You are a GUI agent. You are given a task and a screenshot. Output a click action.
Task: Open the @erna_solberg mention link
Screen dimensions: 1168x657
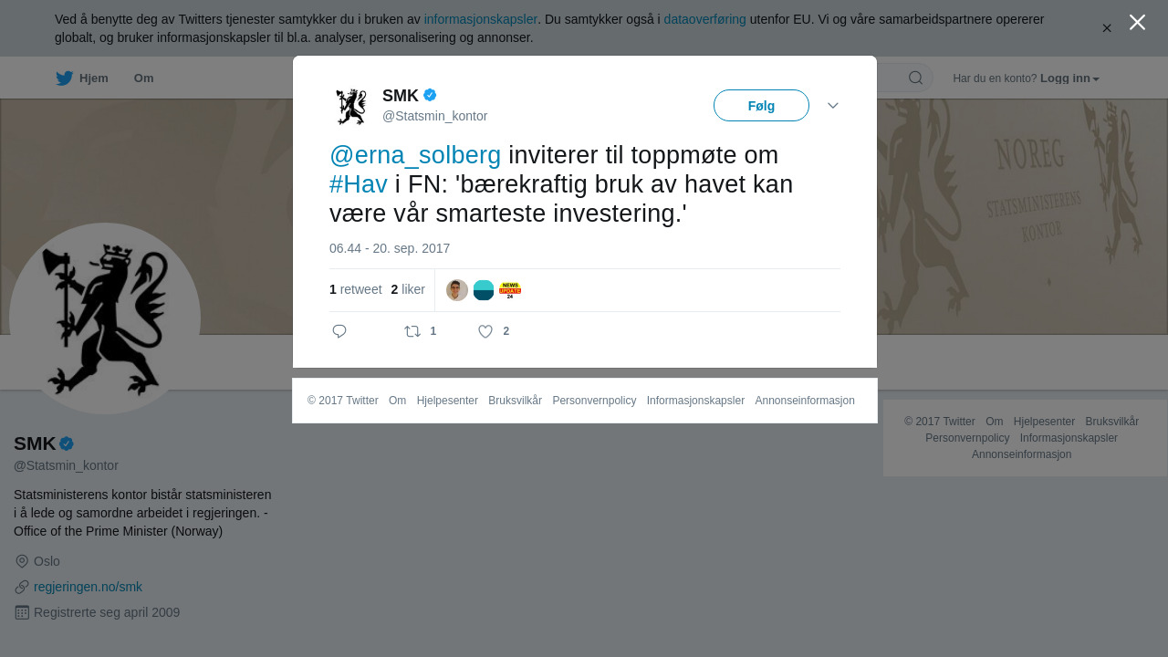415,155
